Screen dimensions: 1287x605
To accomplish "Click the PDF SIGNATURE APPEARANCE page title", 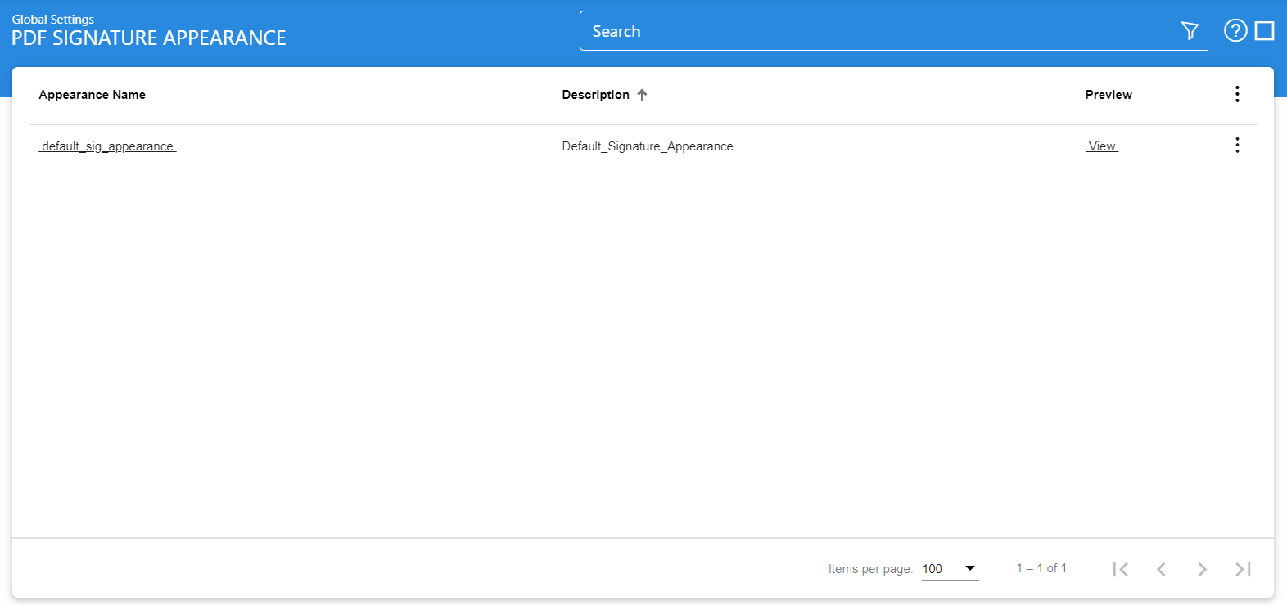I will [149, 38].
